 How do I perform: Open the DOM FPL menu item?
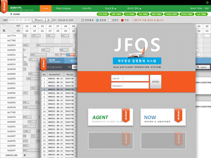pyautogui.click(x=87, y=8)
